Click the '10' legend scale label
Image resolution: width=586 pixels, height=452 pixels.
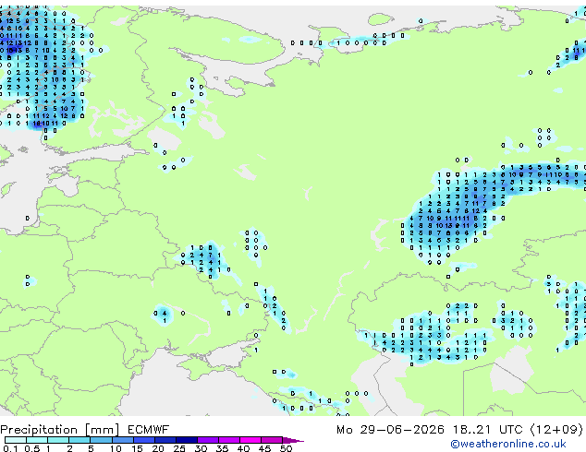click(x=116, y=448)
